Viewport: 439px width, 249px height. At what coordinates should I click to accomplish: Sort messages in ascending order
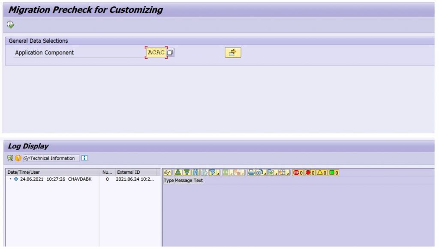click(178, 173)
